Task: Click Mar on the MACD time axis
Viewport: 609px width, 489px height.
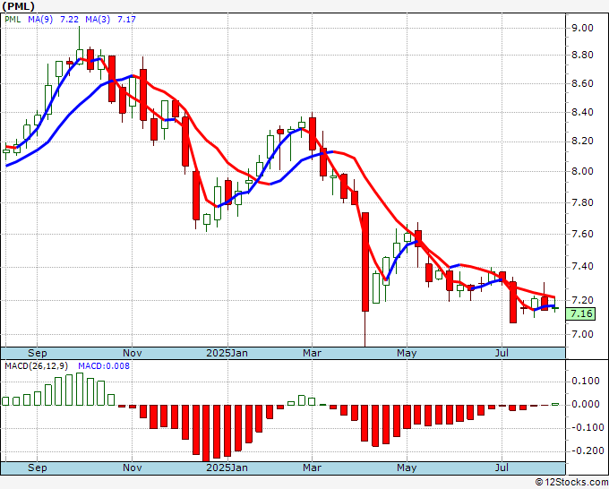Action: (313, 468)
